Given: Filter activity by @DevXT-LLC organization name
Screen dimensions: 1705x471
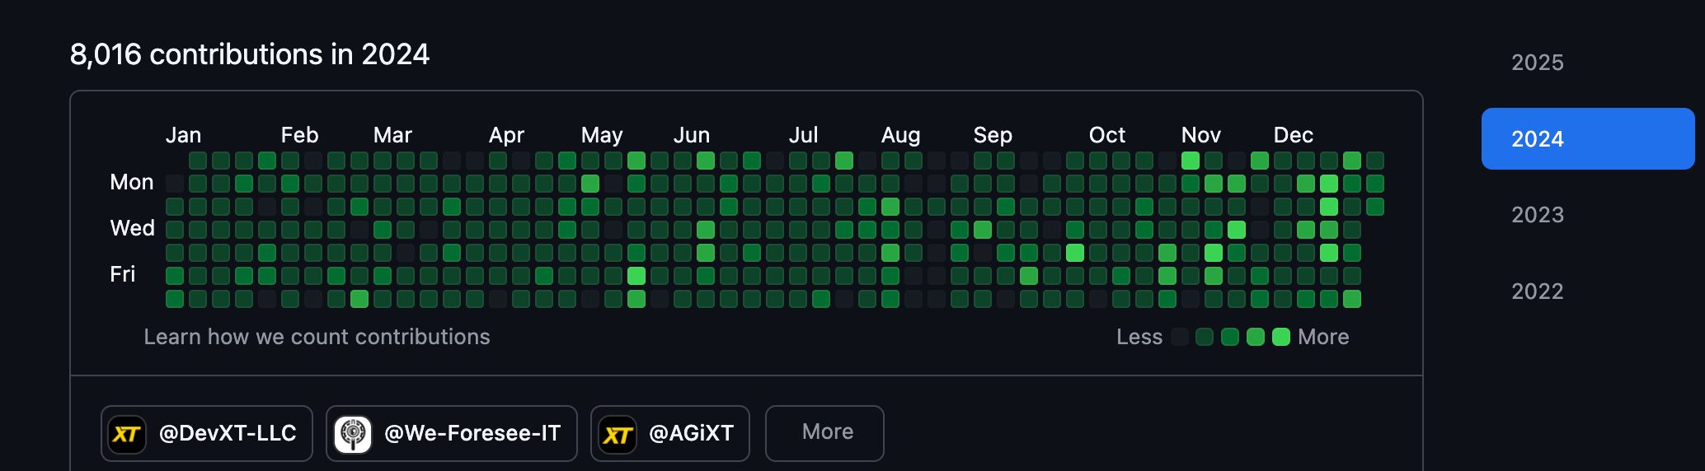Looking at the screenshot, I should point(228,433).
